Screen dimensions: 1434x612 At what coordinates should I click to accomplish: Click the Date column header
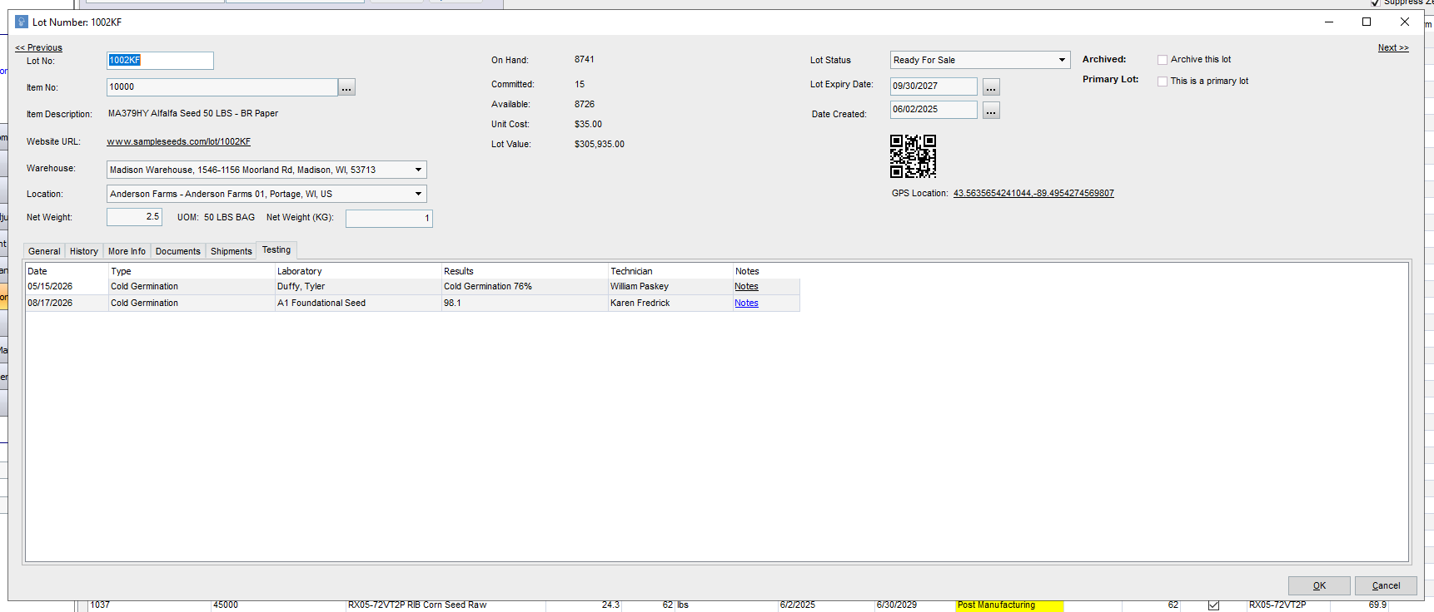[x=67, y=271]
